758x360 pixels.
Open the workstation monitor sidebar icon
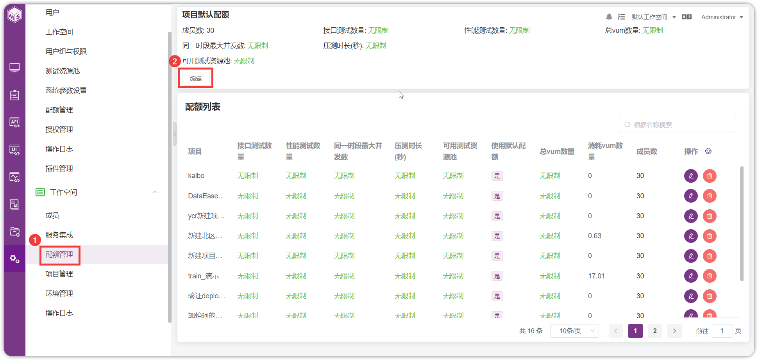(14, 68)
